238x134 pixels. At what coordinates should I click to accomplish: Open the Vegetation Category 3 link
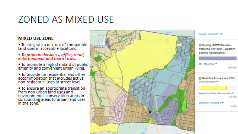[210, 103]
